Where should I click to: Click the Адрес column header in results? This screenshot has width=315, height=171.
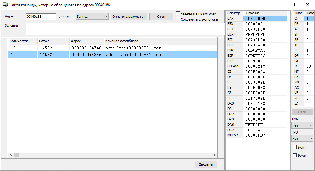[x=87, y=41]
